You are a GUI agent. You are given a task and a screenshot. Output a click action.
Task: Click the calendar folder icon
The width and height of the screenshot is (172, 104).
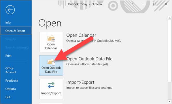(x=51, y=39)
